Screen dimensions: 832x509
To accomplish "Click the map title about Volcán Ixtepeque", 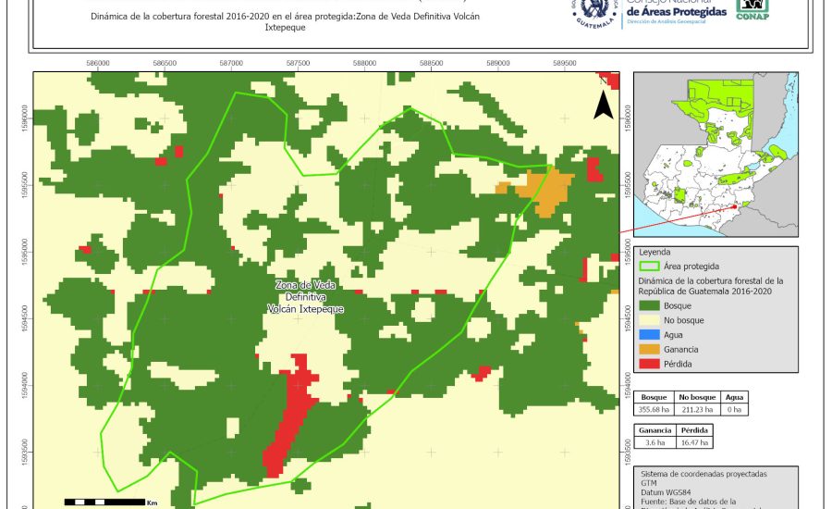I will coord(290,22).
